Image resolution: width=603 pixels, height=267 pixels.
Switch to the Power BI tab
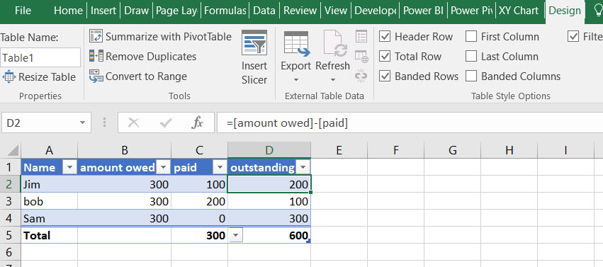pos(424,11)
